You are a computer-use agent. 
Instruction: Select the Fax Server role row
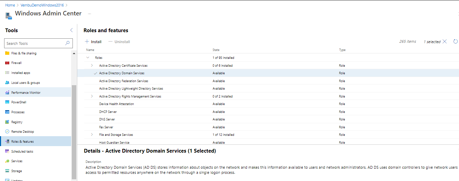coord(268,127)
